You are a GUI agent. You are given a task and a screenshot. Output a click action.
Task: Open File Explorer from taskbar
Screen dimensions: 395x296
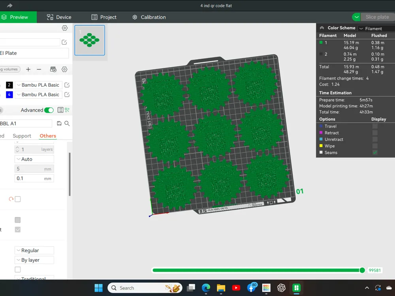pyautogui.click(x=221, y=288)
